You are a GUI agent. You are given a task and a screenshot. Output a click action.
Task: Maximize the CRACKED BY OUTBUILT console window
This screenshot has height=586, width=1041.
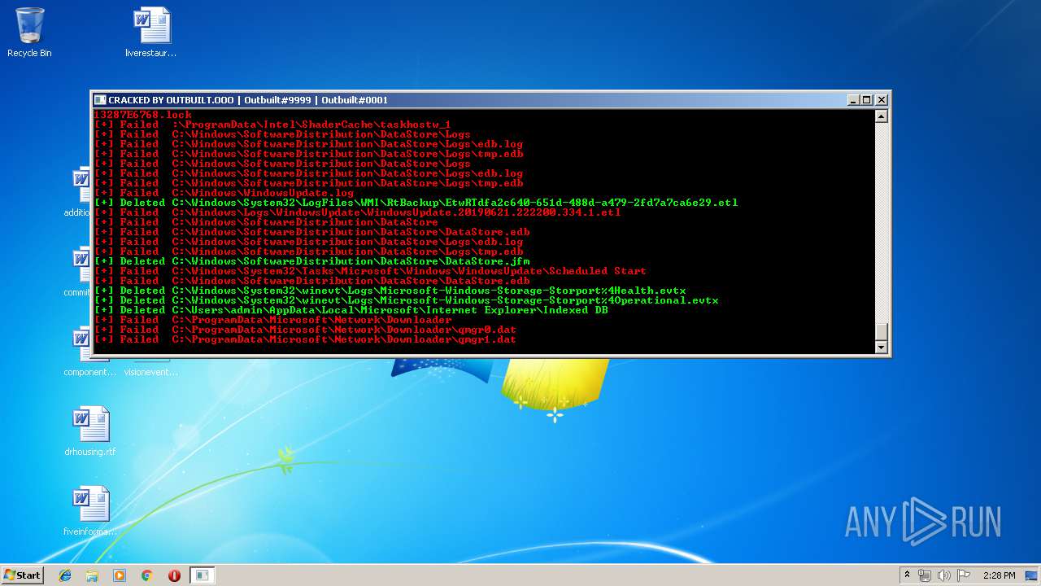(867, 100)
